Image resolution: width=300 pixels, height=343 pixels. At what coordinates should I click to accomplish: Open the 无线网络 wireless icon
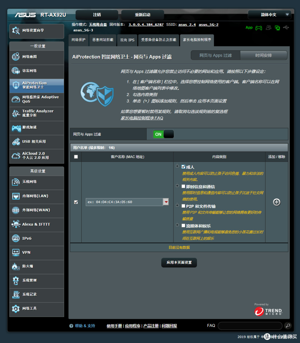coord(16,182)
